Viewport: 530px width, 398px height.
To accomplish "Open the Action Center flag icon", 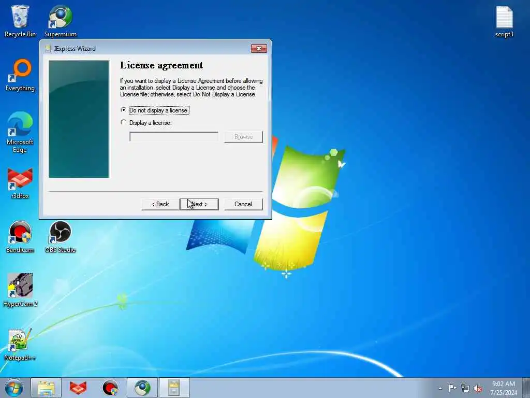I will pyautogui.click(x=452, y=388).
